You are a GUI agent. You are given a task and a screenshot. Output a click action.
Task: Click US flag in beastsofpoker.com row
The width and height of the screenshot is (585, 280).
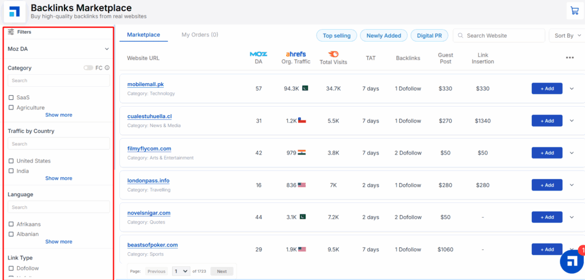(302, 249)
